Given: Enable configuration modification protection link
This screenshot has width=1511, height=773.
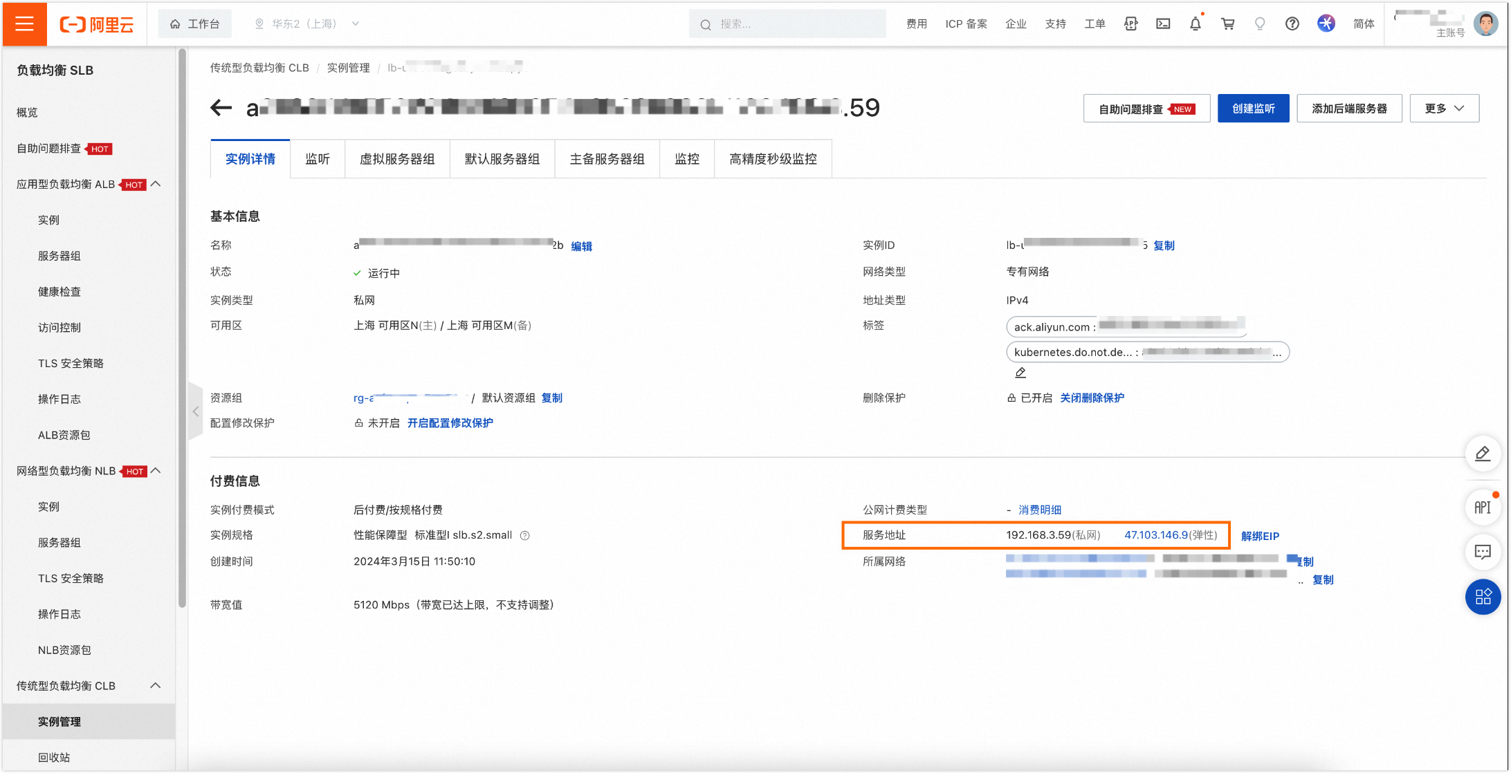Looking at the screenshot, I should tap(450, 423).
